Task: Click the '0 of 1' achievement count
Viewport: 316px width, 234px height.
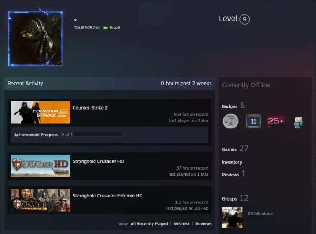Action: 67,135
